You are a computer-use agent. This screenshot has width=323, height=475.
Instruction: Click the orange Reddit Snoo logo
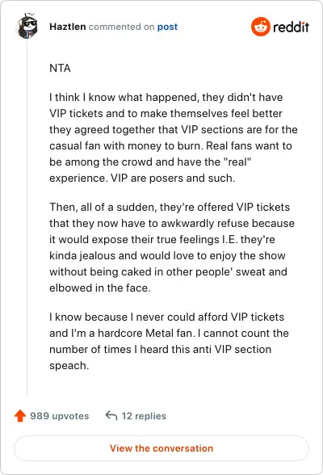260,27
